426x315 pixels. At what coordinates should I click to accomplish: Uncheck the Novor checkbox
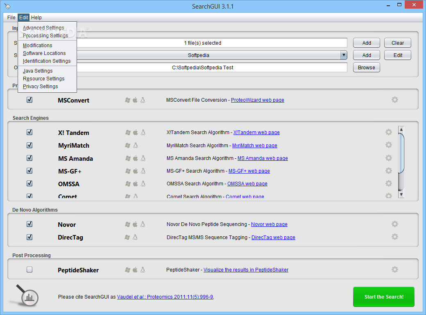click(29, 224)
